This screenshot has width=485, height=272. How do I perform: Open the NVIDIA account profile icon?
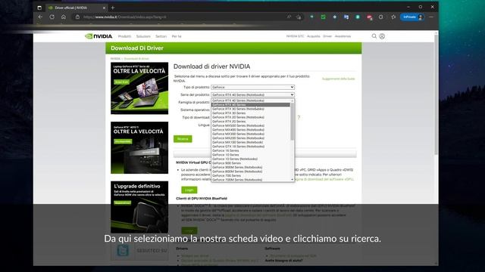pyautogui.click(x=382, y=36)
